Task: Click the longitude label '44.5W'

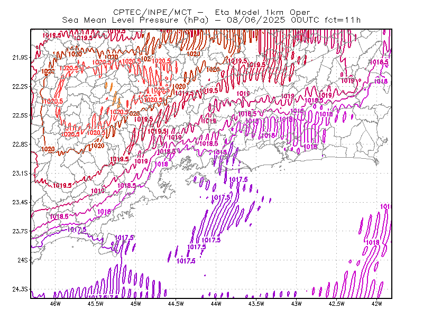Action: (176, 304)
